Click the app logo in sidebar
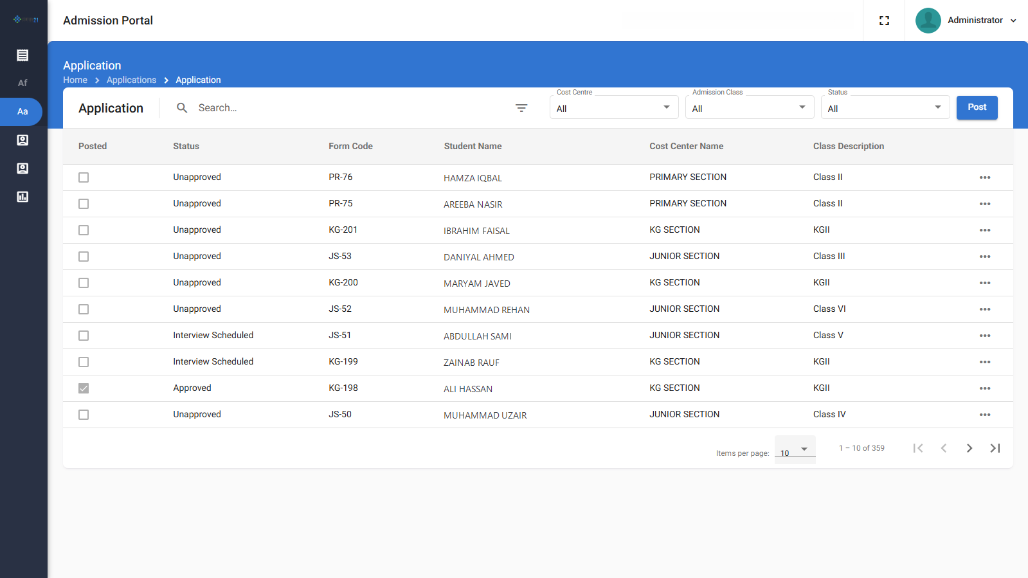 (26, 20)
